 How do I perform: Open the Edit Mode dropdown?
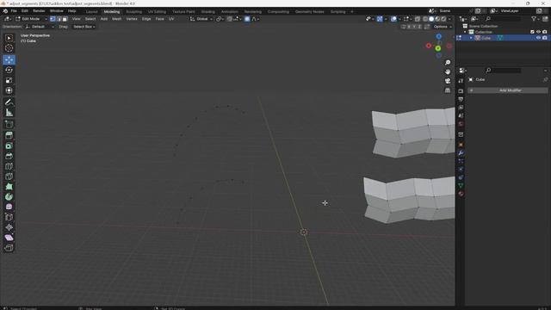31,19
